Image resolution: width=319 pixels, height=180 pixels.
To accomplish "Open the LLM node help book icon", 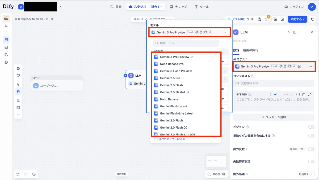I will coord(295,32).
